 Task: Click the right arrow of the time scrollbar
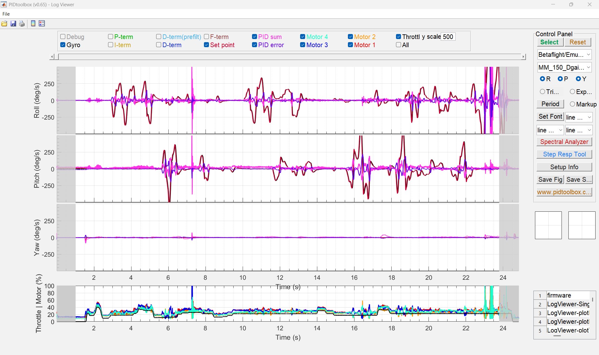523,57
